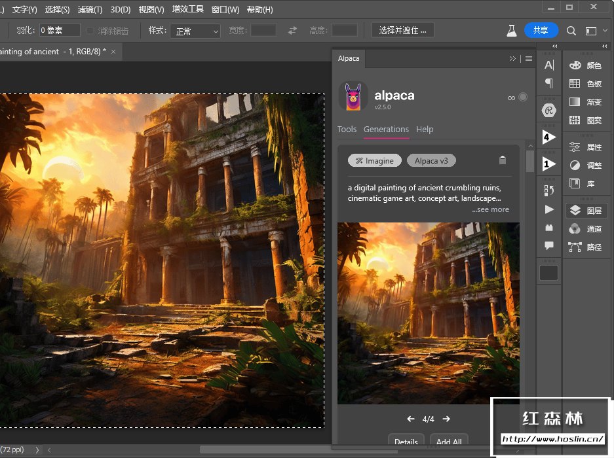Open the 图案 patterns panel
The image size is (614, 458).
click(x=586, y=120)
